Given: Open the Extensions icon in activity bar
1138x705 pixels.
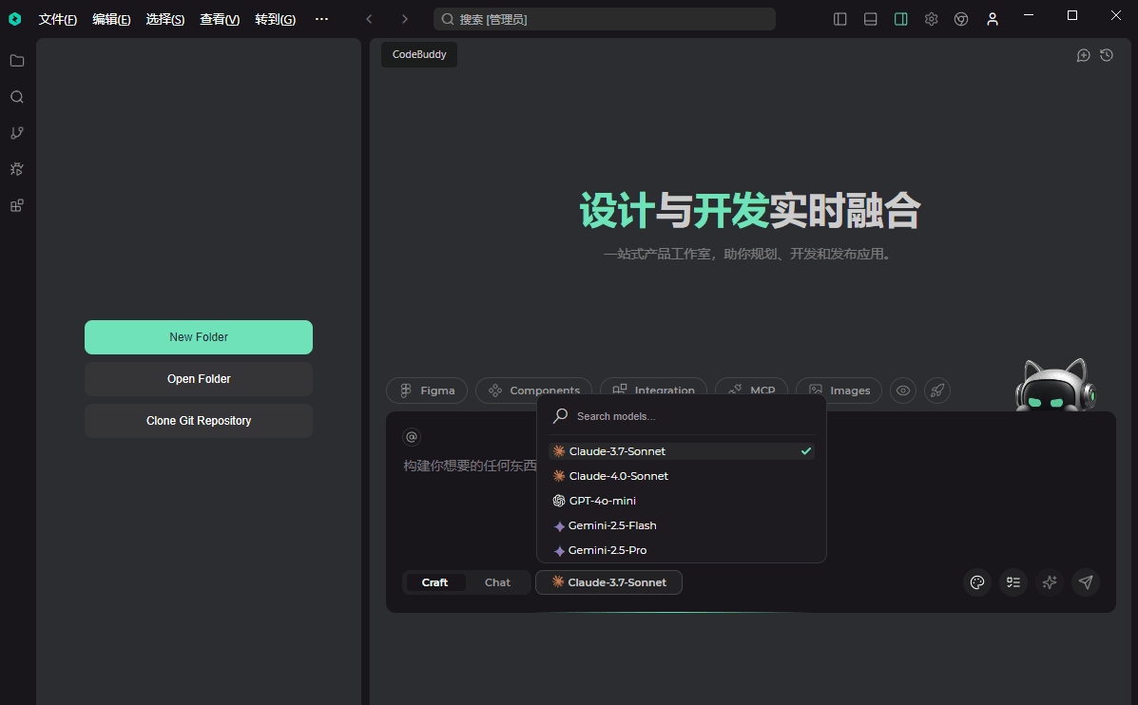Looking at the screenshot, I should tap(17, 205).
